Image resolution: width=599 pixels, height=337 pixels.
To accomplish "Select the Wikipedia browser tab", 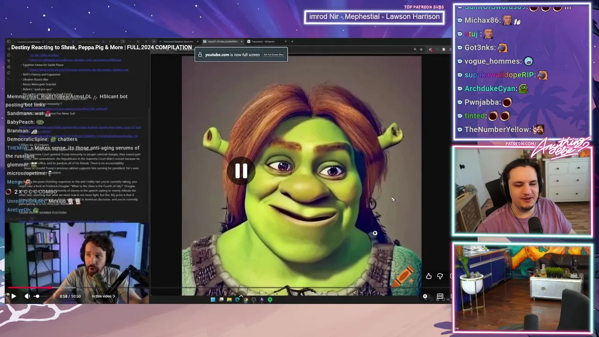I will coord(266,42).
